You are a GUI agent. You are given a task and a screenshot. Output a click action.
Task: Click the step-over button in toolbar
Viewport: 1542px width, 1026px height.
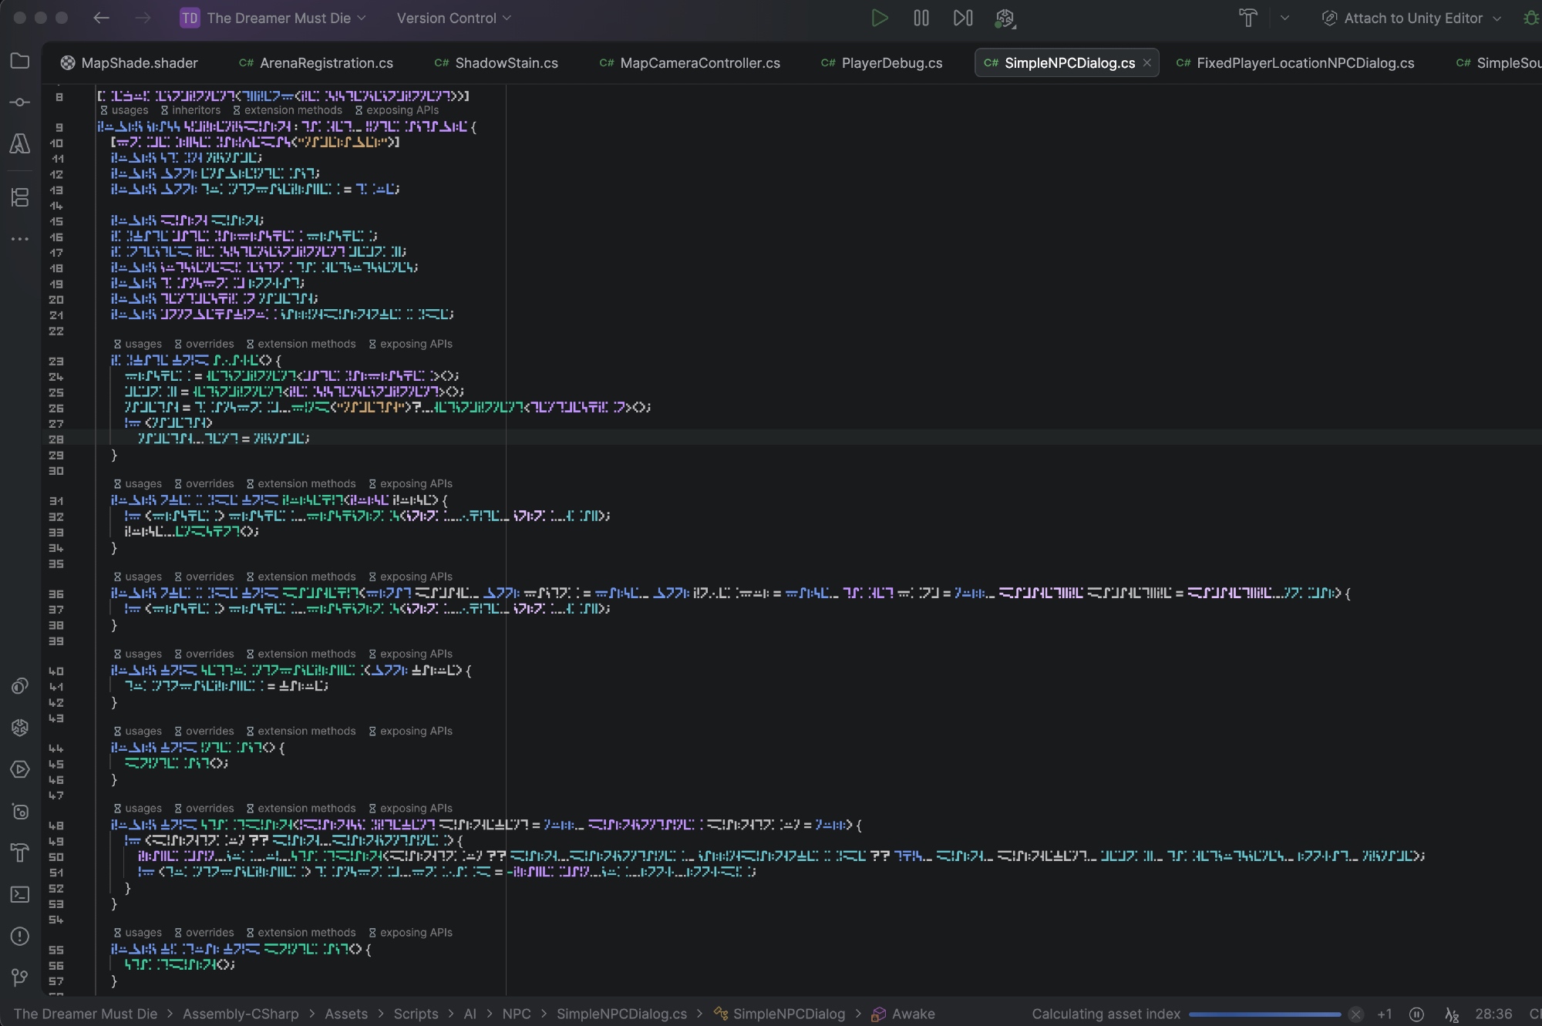click(x=962, y=18)
